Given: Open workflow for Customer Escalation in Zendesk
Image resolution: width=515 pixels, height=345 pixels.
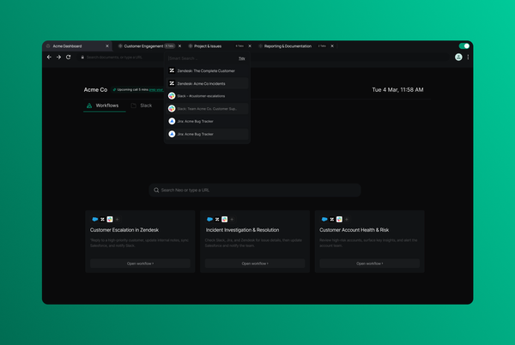Looking at the screenshot, I should tap(140, 263).
